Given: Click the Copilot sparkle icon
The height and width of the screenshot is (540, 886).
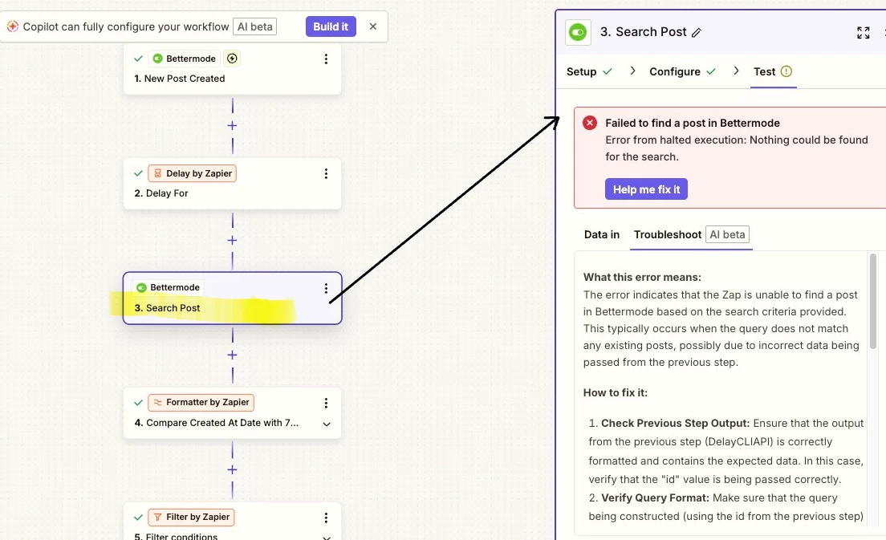Looking at the screenshot, I should (x=12, y=26).
